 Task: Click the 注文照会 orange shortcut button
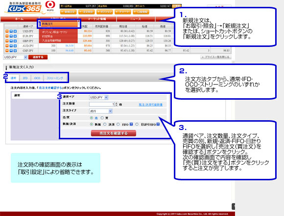click(87, 12)
